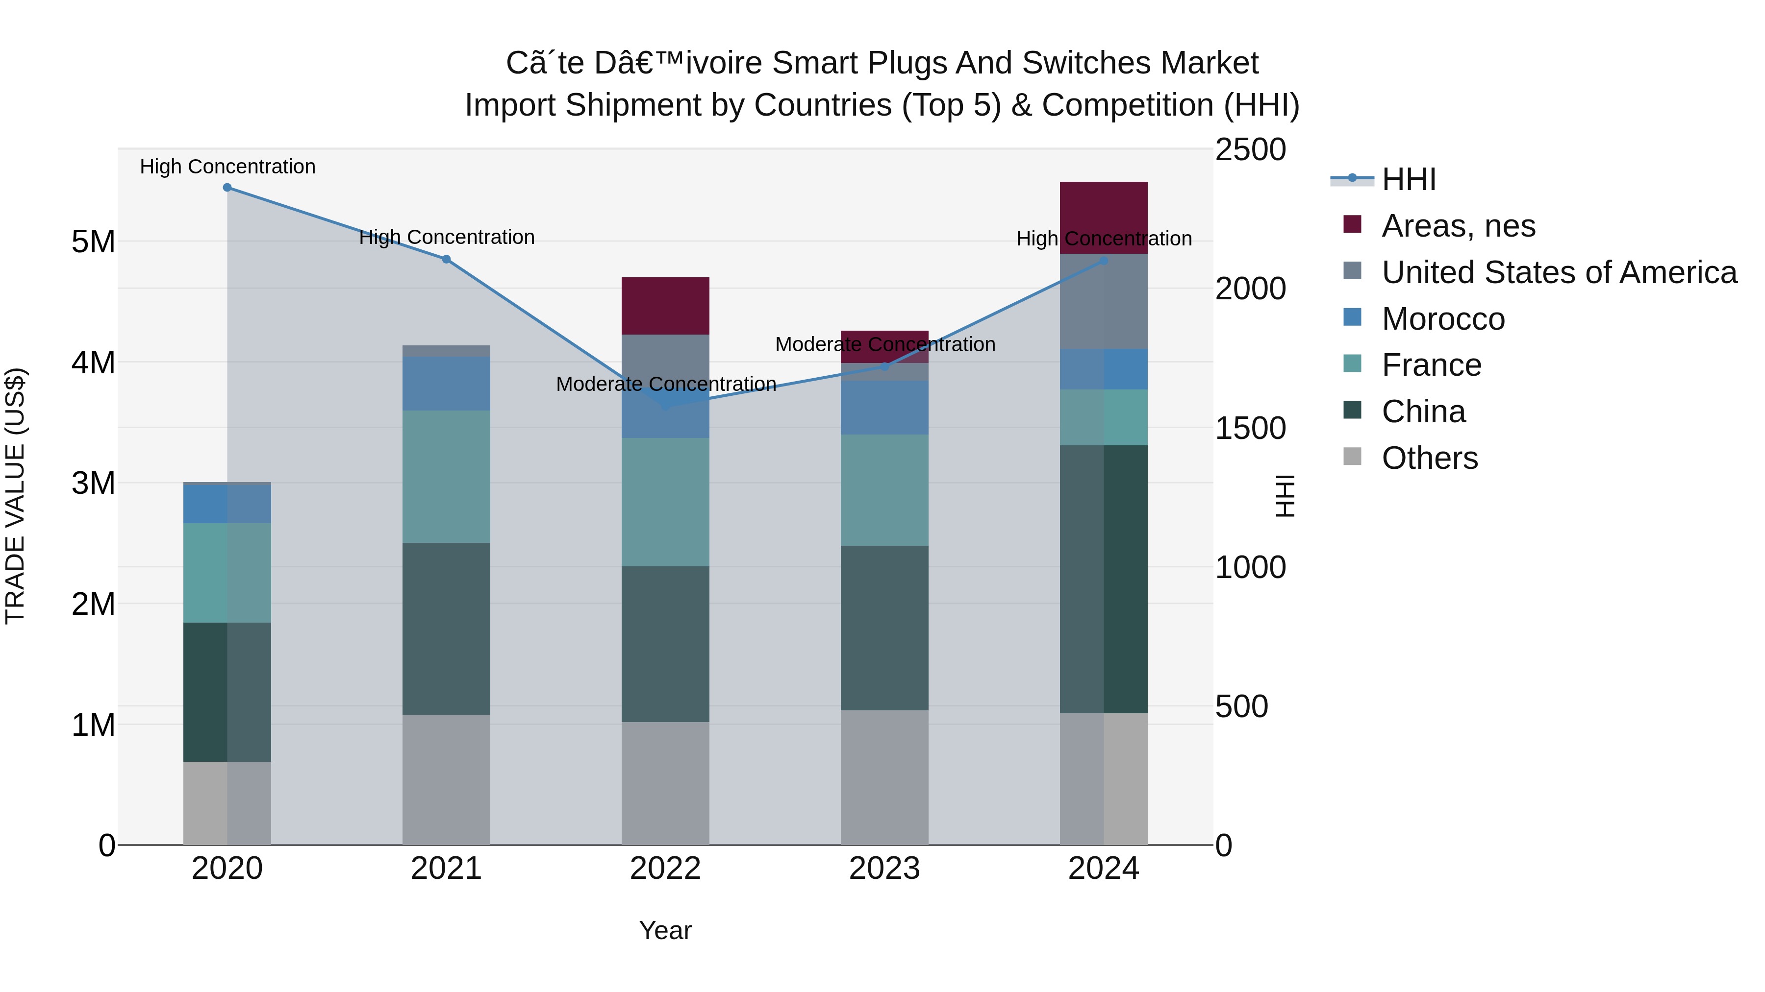Viewport: 1765px width, 992px height.
Task: Click the 2021 Morocco bar segment
Action: pos(446,384)
